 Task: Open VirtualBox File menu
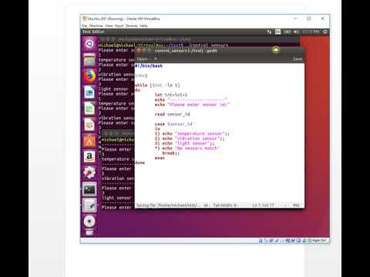[x=84, y=25]
